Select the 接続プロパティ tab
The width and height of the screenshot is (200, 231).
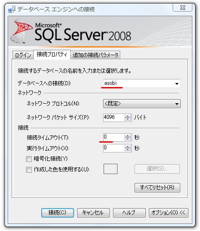point(52,54)
